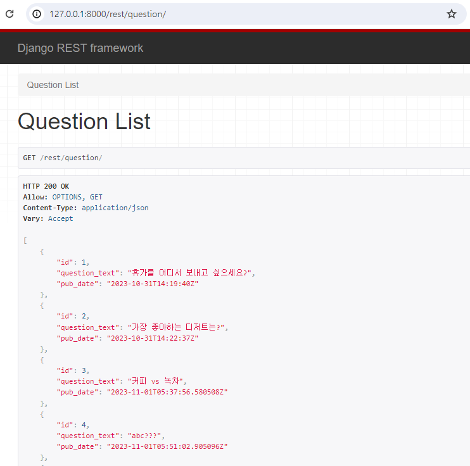470x466 pixels.
Task: Select the "id": 2 line
Action: (x=73, y=316)
